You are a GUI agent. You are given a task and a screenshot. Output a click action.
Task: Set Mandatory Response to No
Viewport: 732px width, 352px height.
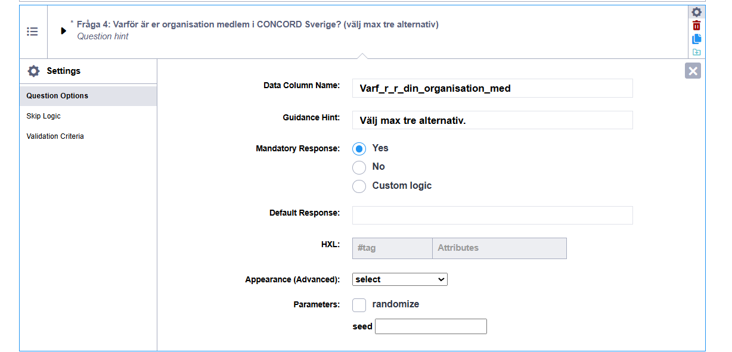tap(359, 167)
